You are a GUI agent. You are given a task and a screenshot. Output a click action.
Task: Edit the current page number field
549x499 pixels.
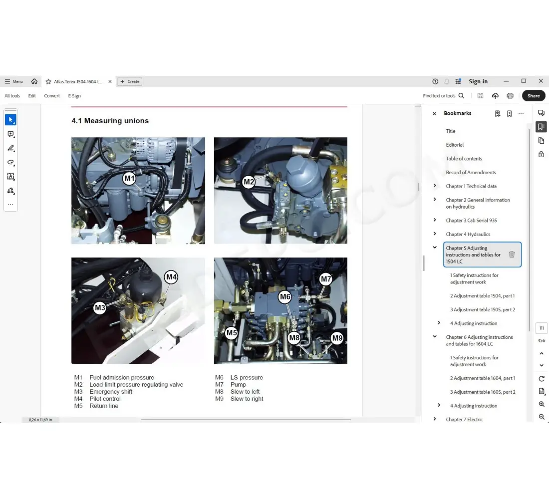click(542, 328)
